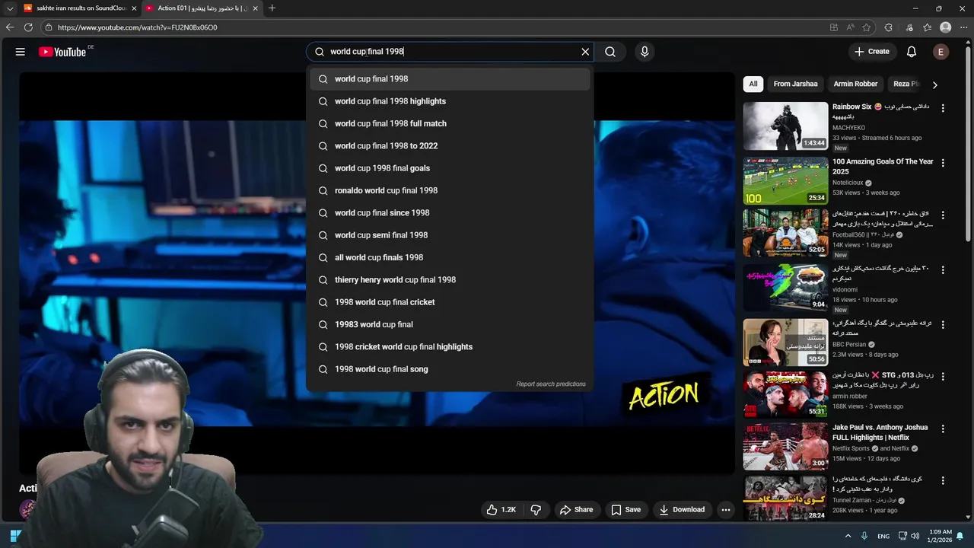Share the current video
The height and width of the screenshot is (548, 974).
576,510
